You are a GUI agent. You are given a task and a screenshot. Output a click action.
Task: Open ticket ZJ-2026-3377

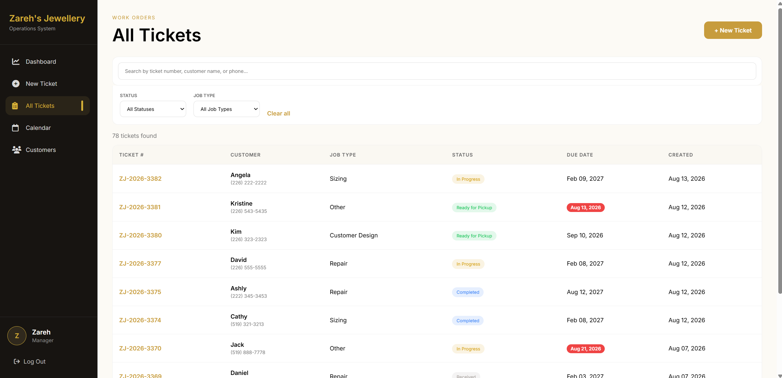140,263
